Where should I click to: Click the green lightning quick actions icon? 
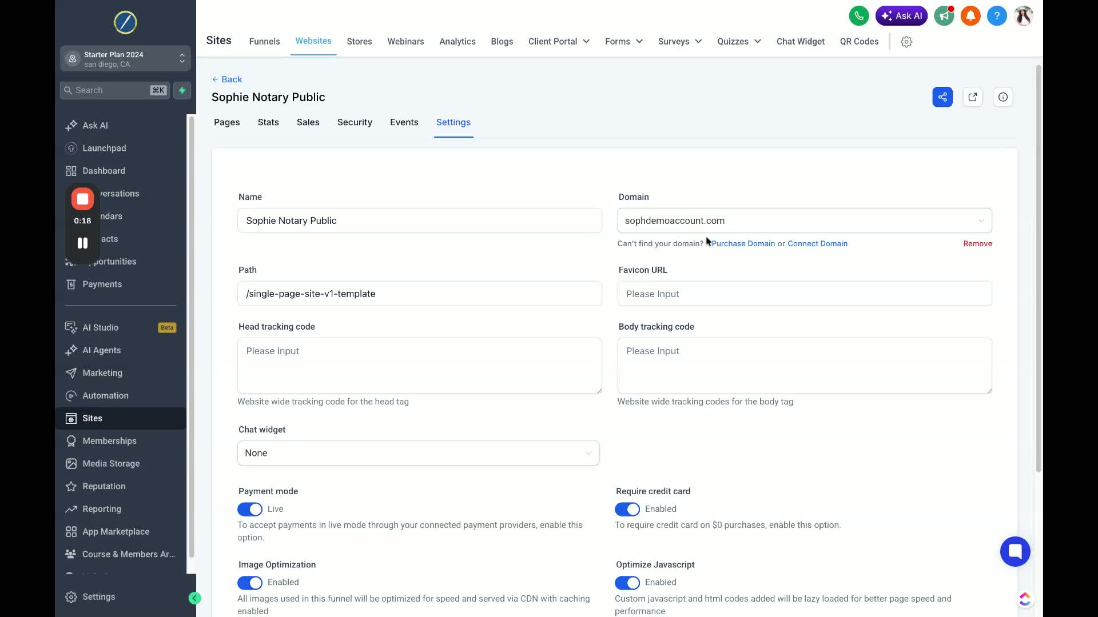182,90
